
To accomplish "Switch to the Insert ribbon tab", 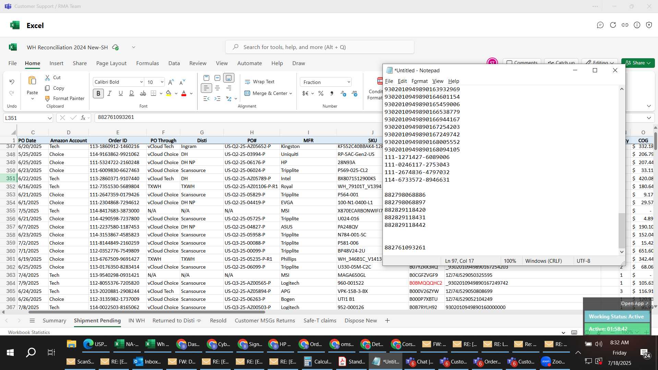I will [x=56, y=63].
